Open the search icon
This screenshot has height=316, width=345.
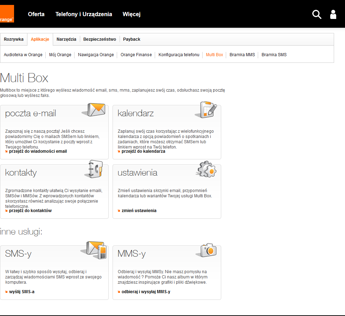pos(316,14)
